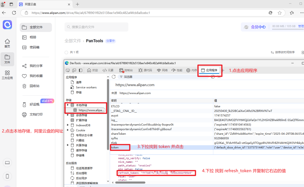Select the shareToken key row

coord(207,134)
